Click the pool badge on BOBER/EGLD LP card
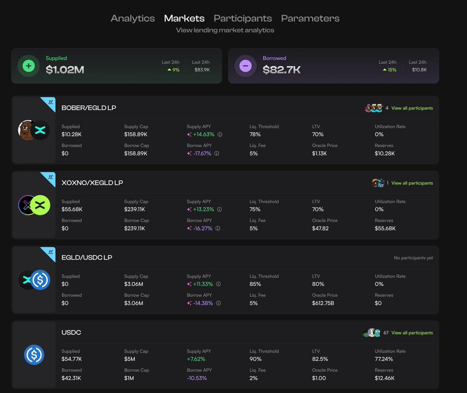The image size is (467, 393). pos(50,103)
